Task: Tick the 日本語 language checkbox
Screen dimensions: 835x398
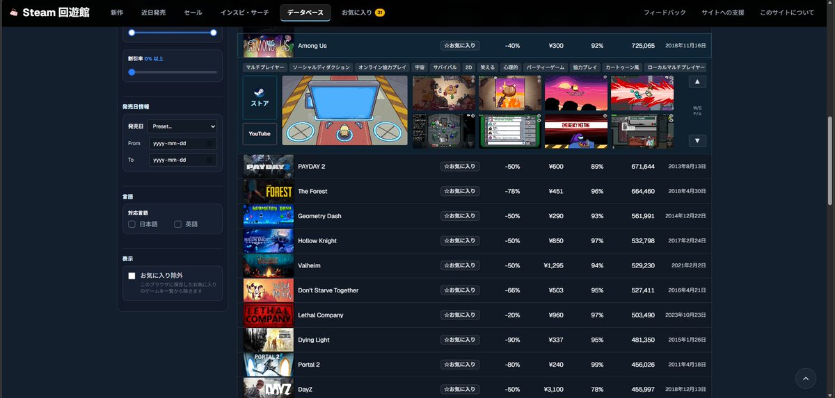Action: pos(132,224)
